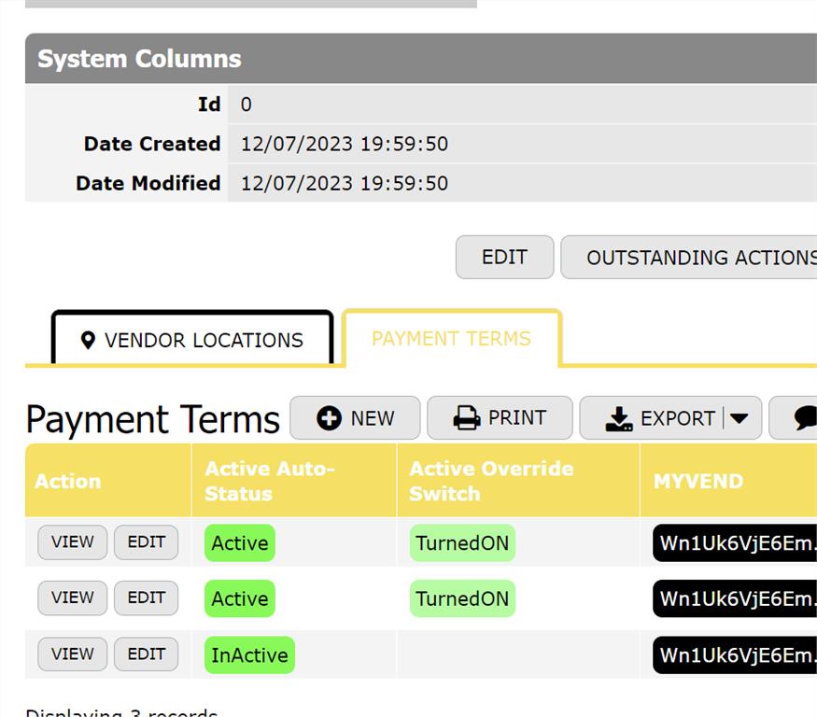Click EDIT in the InActive row
This screenshot has height=717, width=817.
(x=147, y=654)
